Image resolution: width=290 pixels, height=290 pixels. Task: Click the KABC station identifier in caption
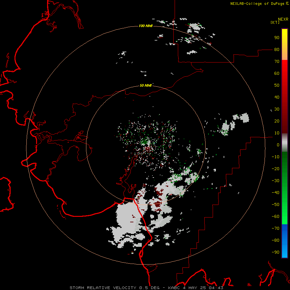click(x=174, y=288)
